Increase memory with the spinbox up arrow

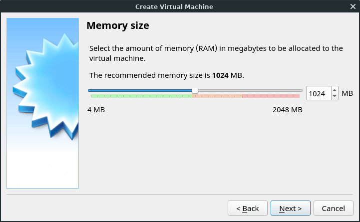(x=335, y=90)
